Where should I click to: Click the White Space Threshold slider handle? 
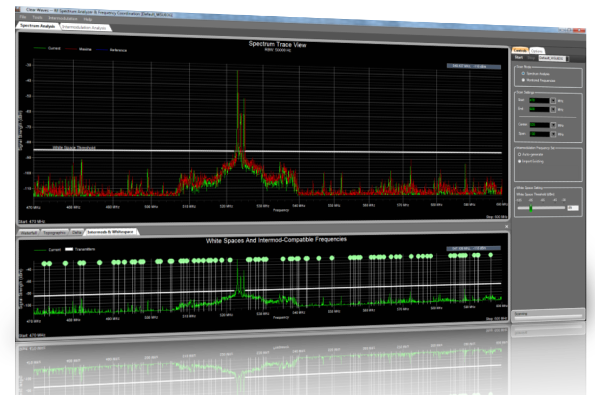pyautogui.click(x=531, y=208)
